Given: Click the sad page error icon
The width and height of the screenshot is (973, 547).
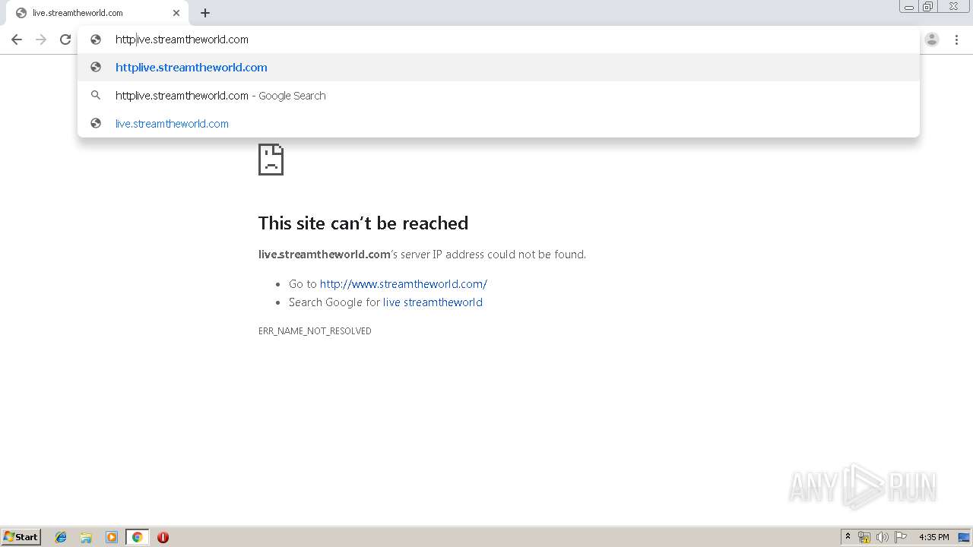Looking at the screenshot, I should pos(271,160).
